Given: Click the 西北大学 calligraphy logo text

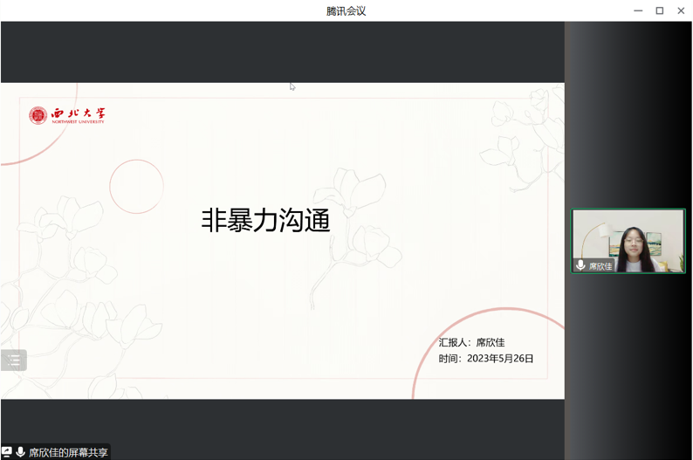Looking at the screenshot, I should coord(78,114).
